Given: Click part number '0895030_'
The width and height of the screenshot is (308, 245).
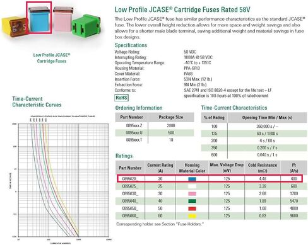Looking at the screenshot, I should [130, 193].
